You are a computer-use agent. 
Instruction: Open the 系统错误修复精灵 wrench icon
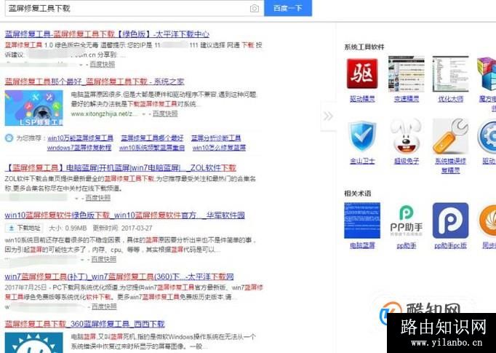tap(451, 136)
